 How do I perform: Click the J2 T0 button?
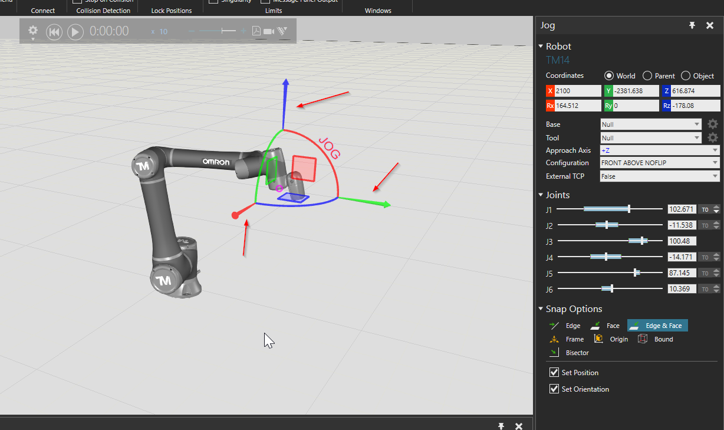[705, 225]
